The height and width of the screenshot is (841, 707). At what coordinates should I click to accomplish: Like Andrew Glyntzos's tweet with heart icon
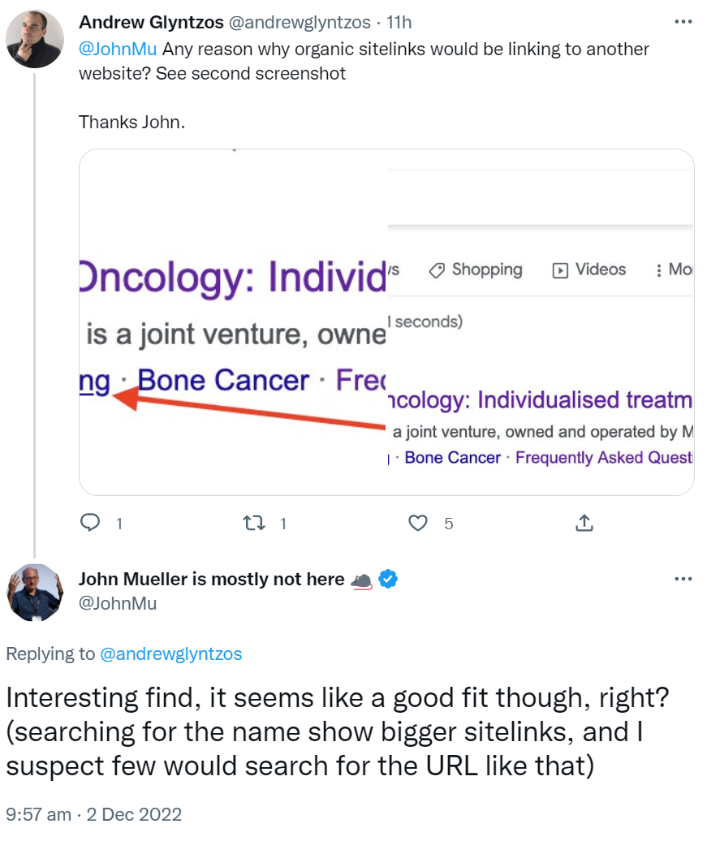pyautogui.click(x=418, y=523)
